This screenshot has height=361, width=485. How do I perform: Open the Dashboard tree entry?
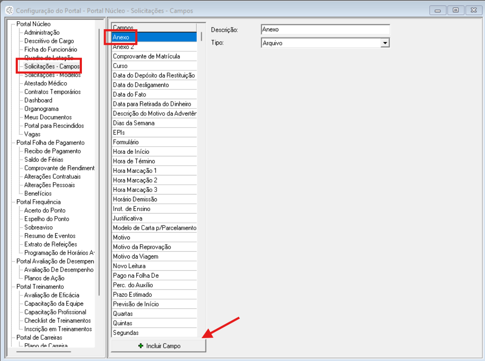[38, 100]
